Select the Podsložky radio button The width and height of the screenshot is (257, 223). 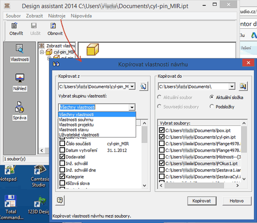tap(212, 106)
